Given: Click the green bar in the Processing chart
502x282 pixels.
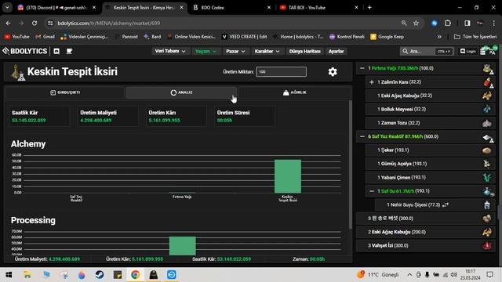Looking at the screenshot, I should tap(183, 246).
